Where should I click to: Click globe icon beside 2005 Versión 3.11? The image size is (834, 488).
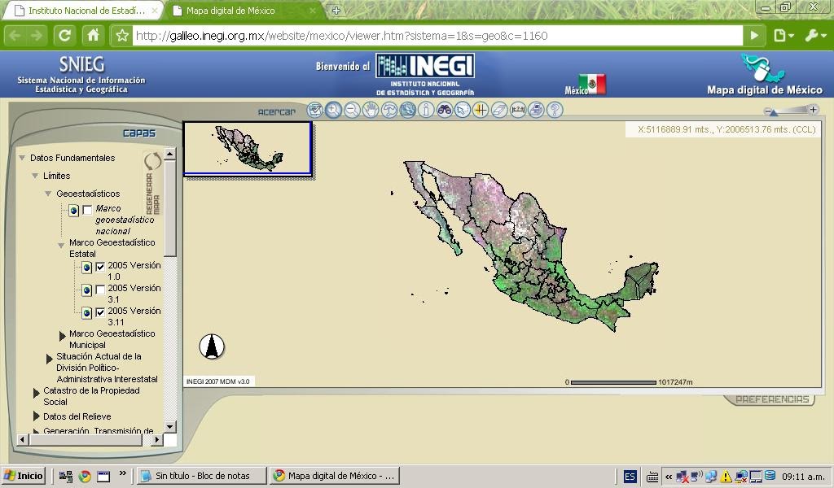coord(86,313)
